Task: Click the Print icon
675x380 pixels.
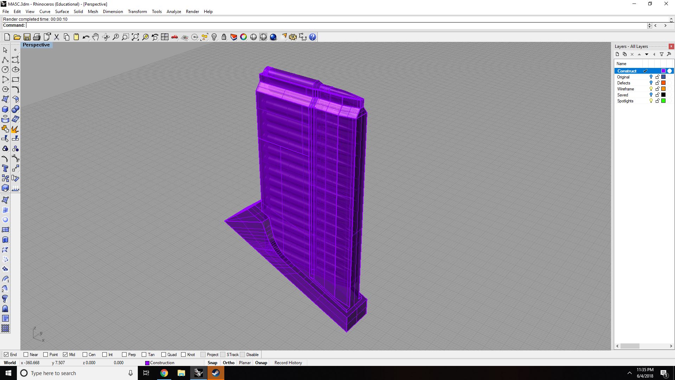Action: click(x=37, y=37)
